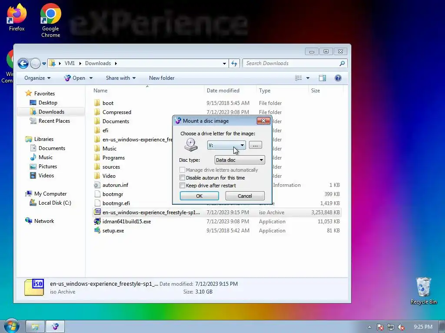Open Explorer from the taskbar

tap(35, 327)
